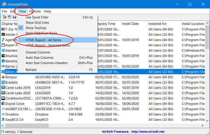Click the vertical scrollbar of the list
Screen dimensions: 210x135
tap(207, 81)
